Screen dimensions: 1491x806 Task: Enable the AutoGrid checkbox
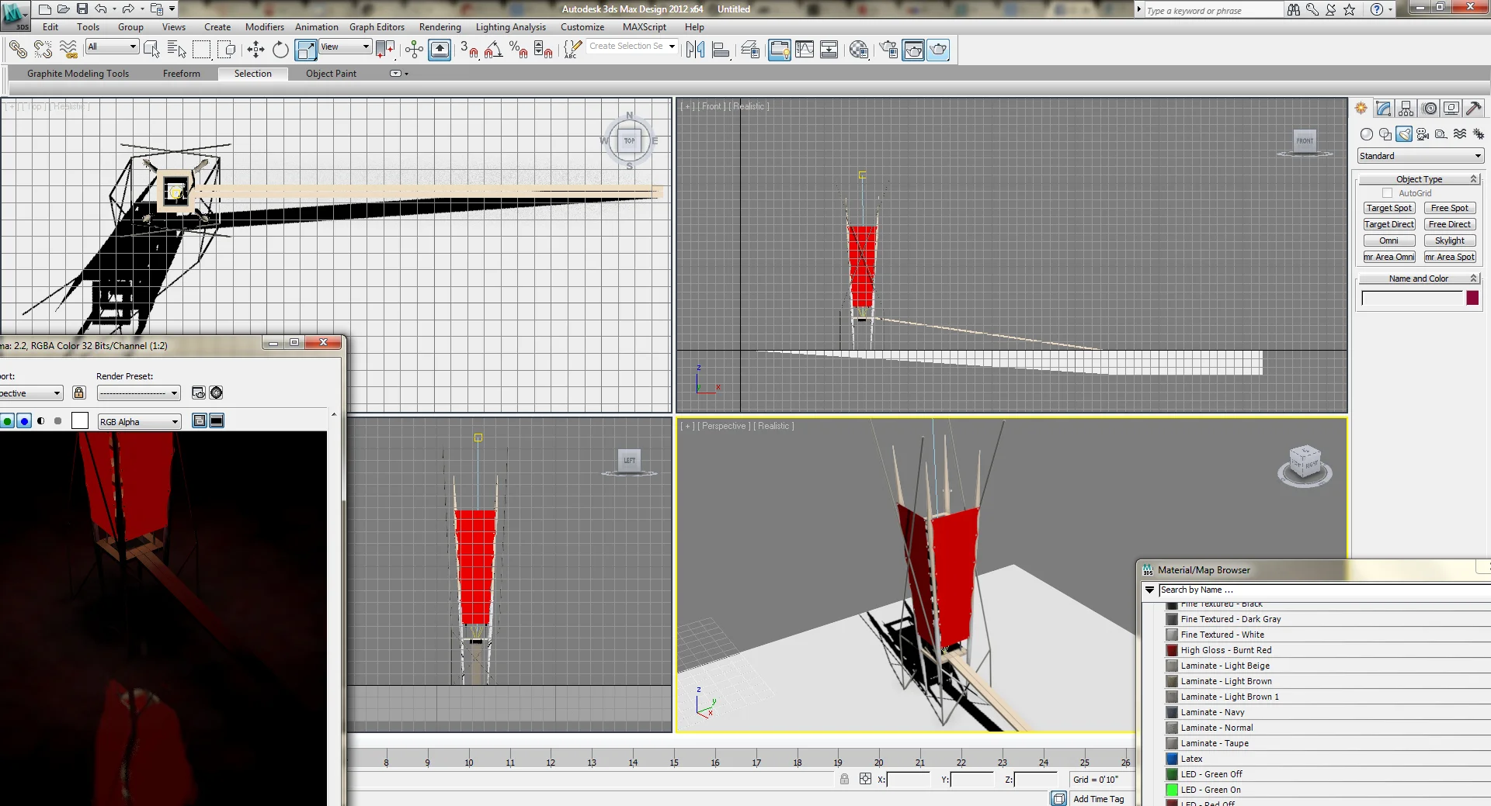pyautogui.click(x=1388, y=193)
